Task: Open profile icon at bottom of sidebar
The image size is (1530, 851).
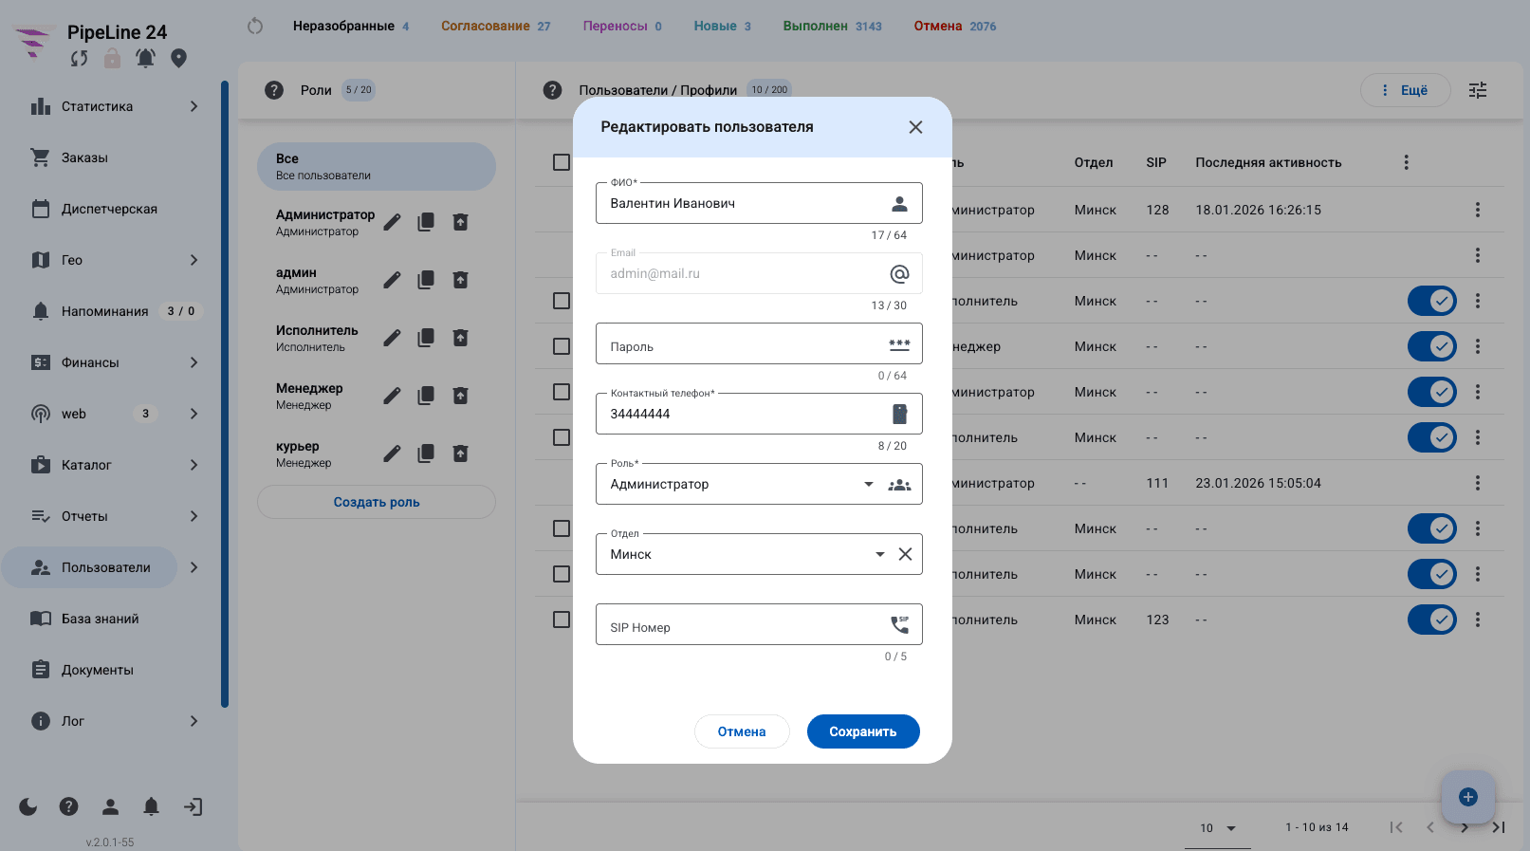Action: (110, 806)
